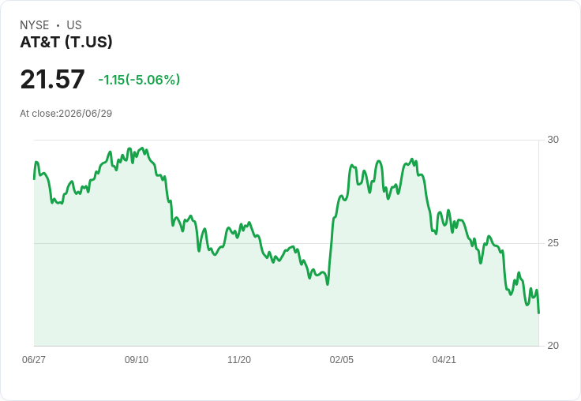581x401 pixels.
Task: Click the chart line's final endpoint at 21.57
Action: click(x=538, y=313)
